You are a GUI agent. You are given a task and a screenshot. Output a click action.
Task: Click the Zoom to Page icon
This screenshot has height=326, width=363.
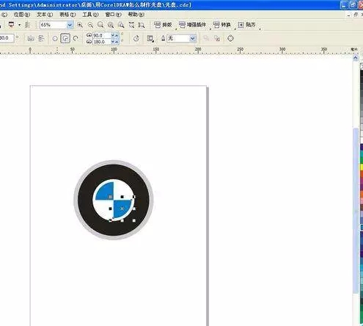tap(121, 25)
